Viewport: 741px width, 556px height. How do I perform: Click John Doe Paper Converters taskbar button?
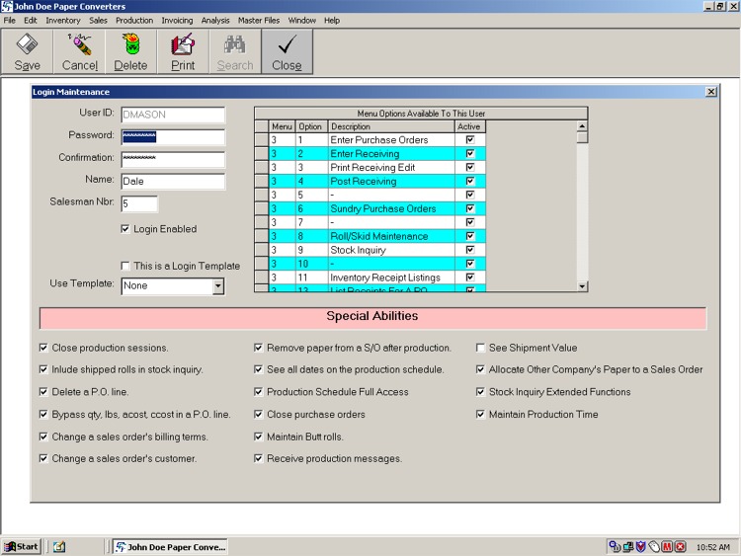point(170,547)
